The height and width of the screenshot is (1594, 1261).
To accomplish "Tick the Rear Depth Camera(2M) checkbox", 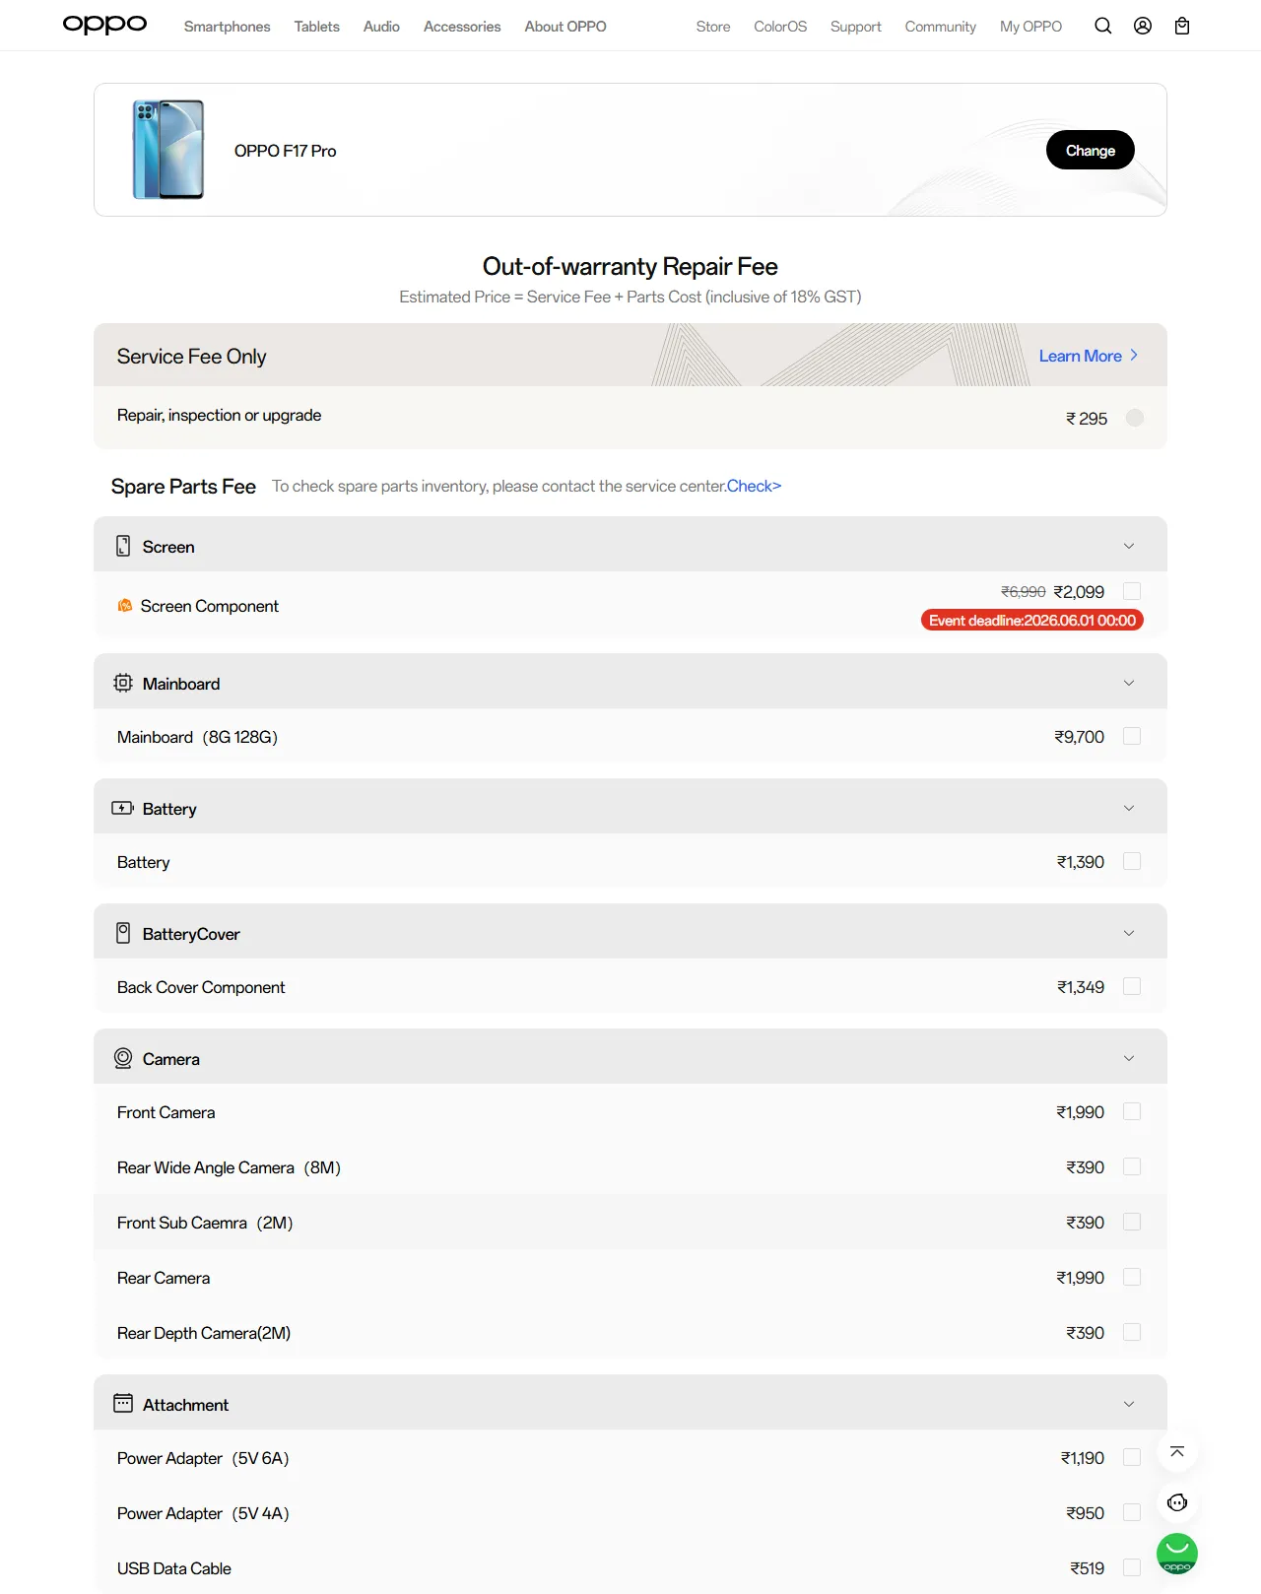I will point(1132,1332).
